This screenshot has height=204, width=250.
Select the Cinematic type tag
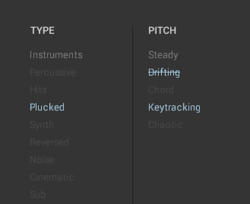[52, 177]
